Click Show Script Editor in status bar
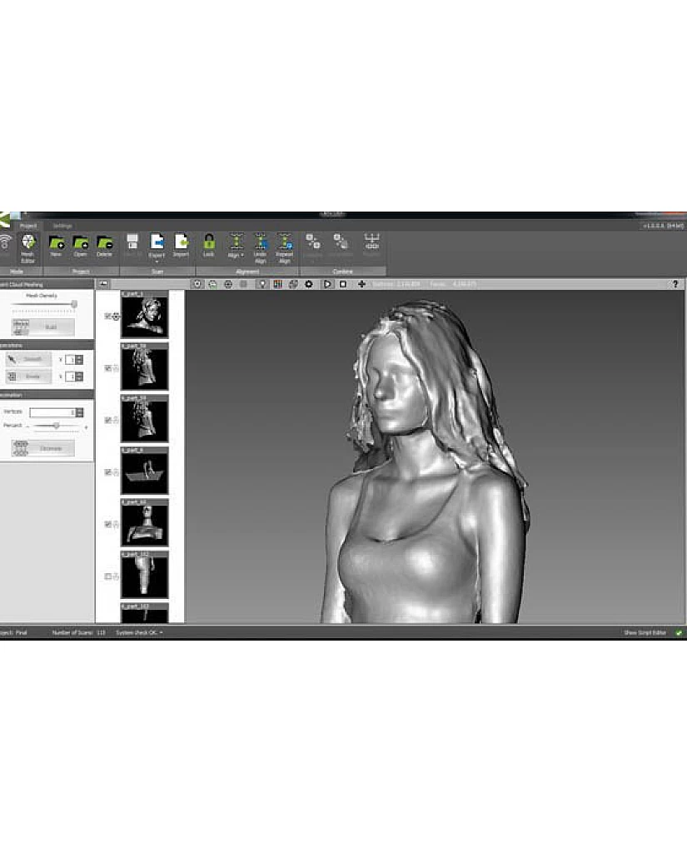687x853 pixels. 646,632
